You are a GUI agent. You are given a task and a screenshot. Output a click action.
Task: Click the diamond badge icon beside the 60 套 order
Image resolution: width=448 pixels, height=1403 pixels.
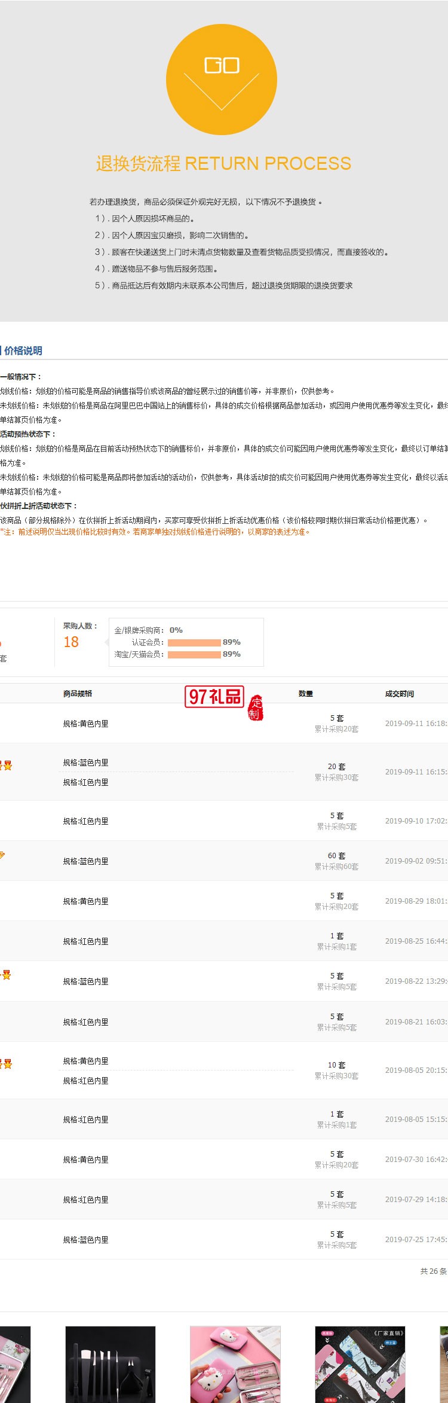coord(2,855)
